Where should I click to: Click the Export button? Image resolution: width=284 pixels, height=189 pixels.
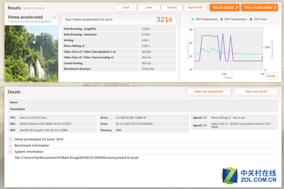tap(172, 8)
